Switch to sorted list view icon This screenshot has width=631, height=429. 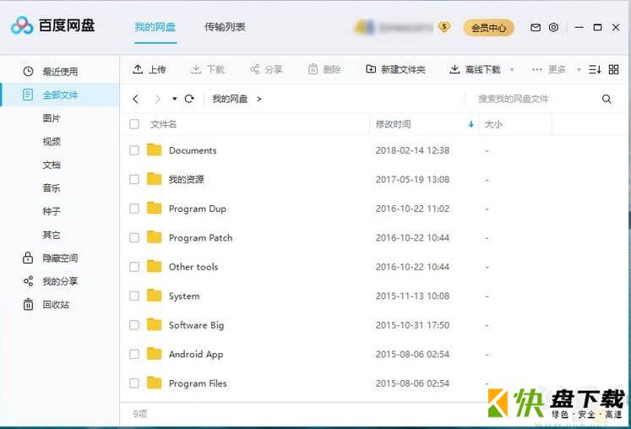pyautogui.click(x=595, y=69)
